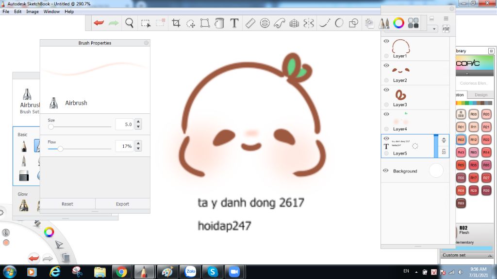Click the Size value field 5.0
Screen dimensions: 497x279
click(124, 124)
